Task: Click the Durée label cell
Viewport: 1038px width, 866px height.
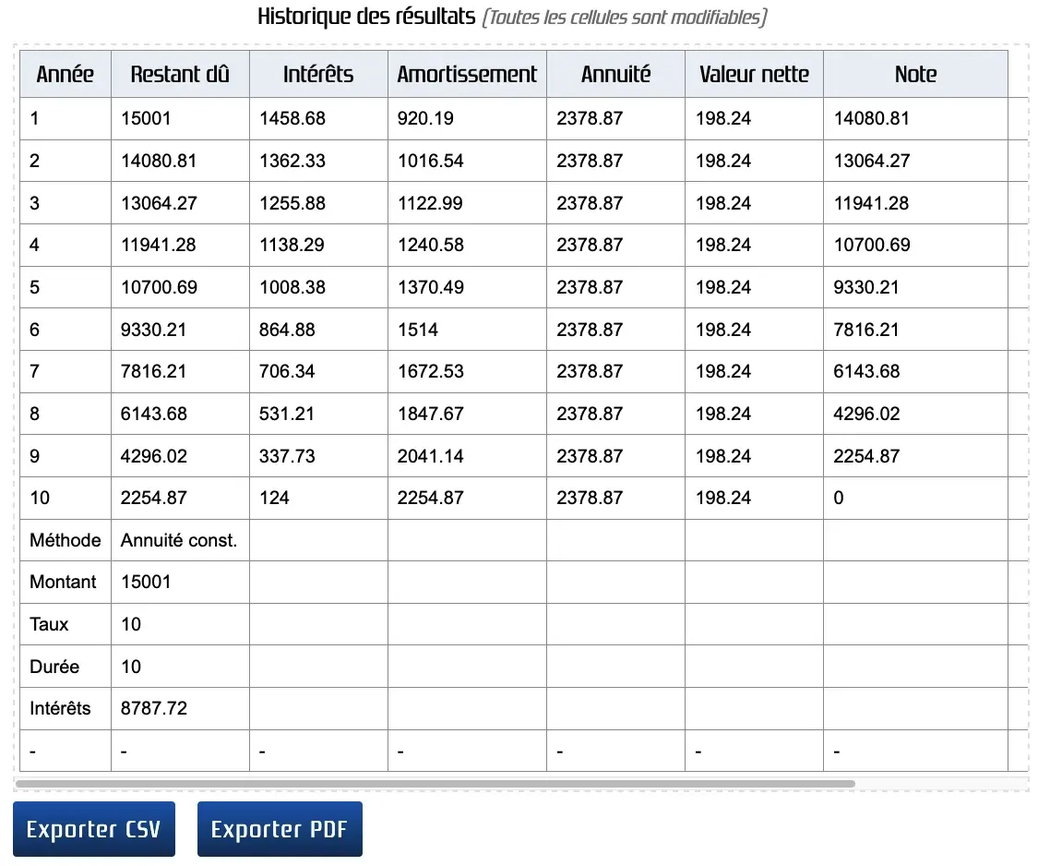Action: 66,667
